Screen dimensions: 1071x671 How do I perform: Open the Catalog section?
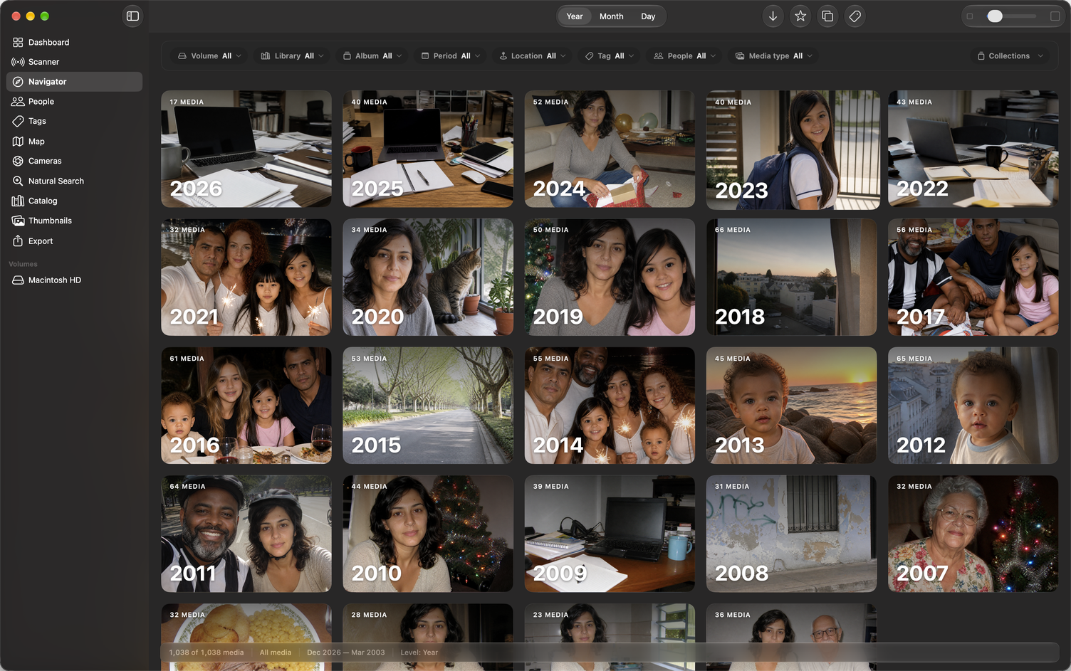(74, 201)
